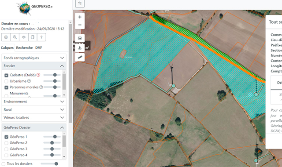The height and width of the screenshot is (167, 282).
Task: Open the settings gear icon under Dossier
Action: tap(6, 37)
